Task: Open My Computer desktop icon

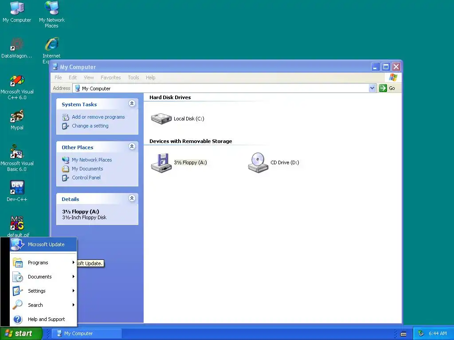Action: (17, 12)
